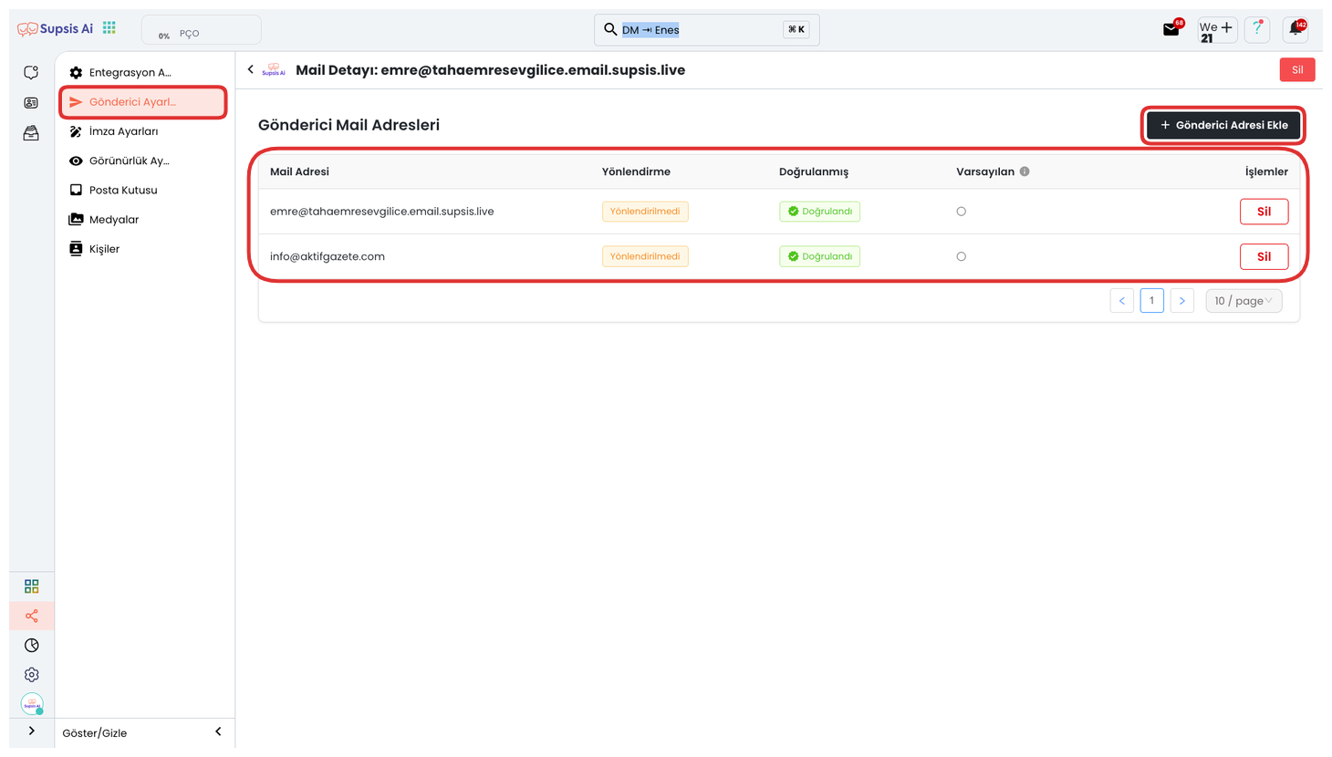Screen dimensions: 1332x757
Task: Select default radio for emre@tahaemresevgilice address
Action: click(961, 212)
